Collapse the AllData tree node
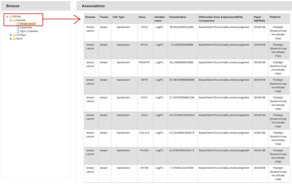 (x=7, y=16)
